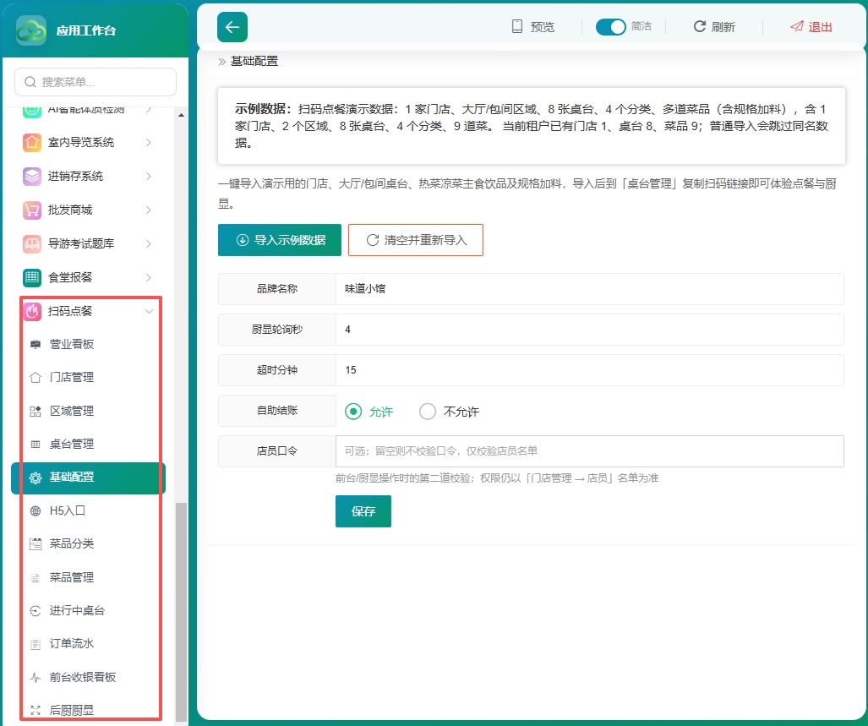Select the 允许 radio option
Image resolution: width=868 pixels, height=726 pixels.
(x=353, y=411)
